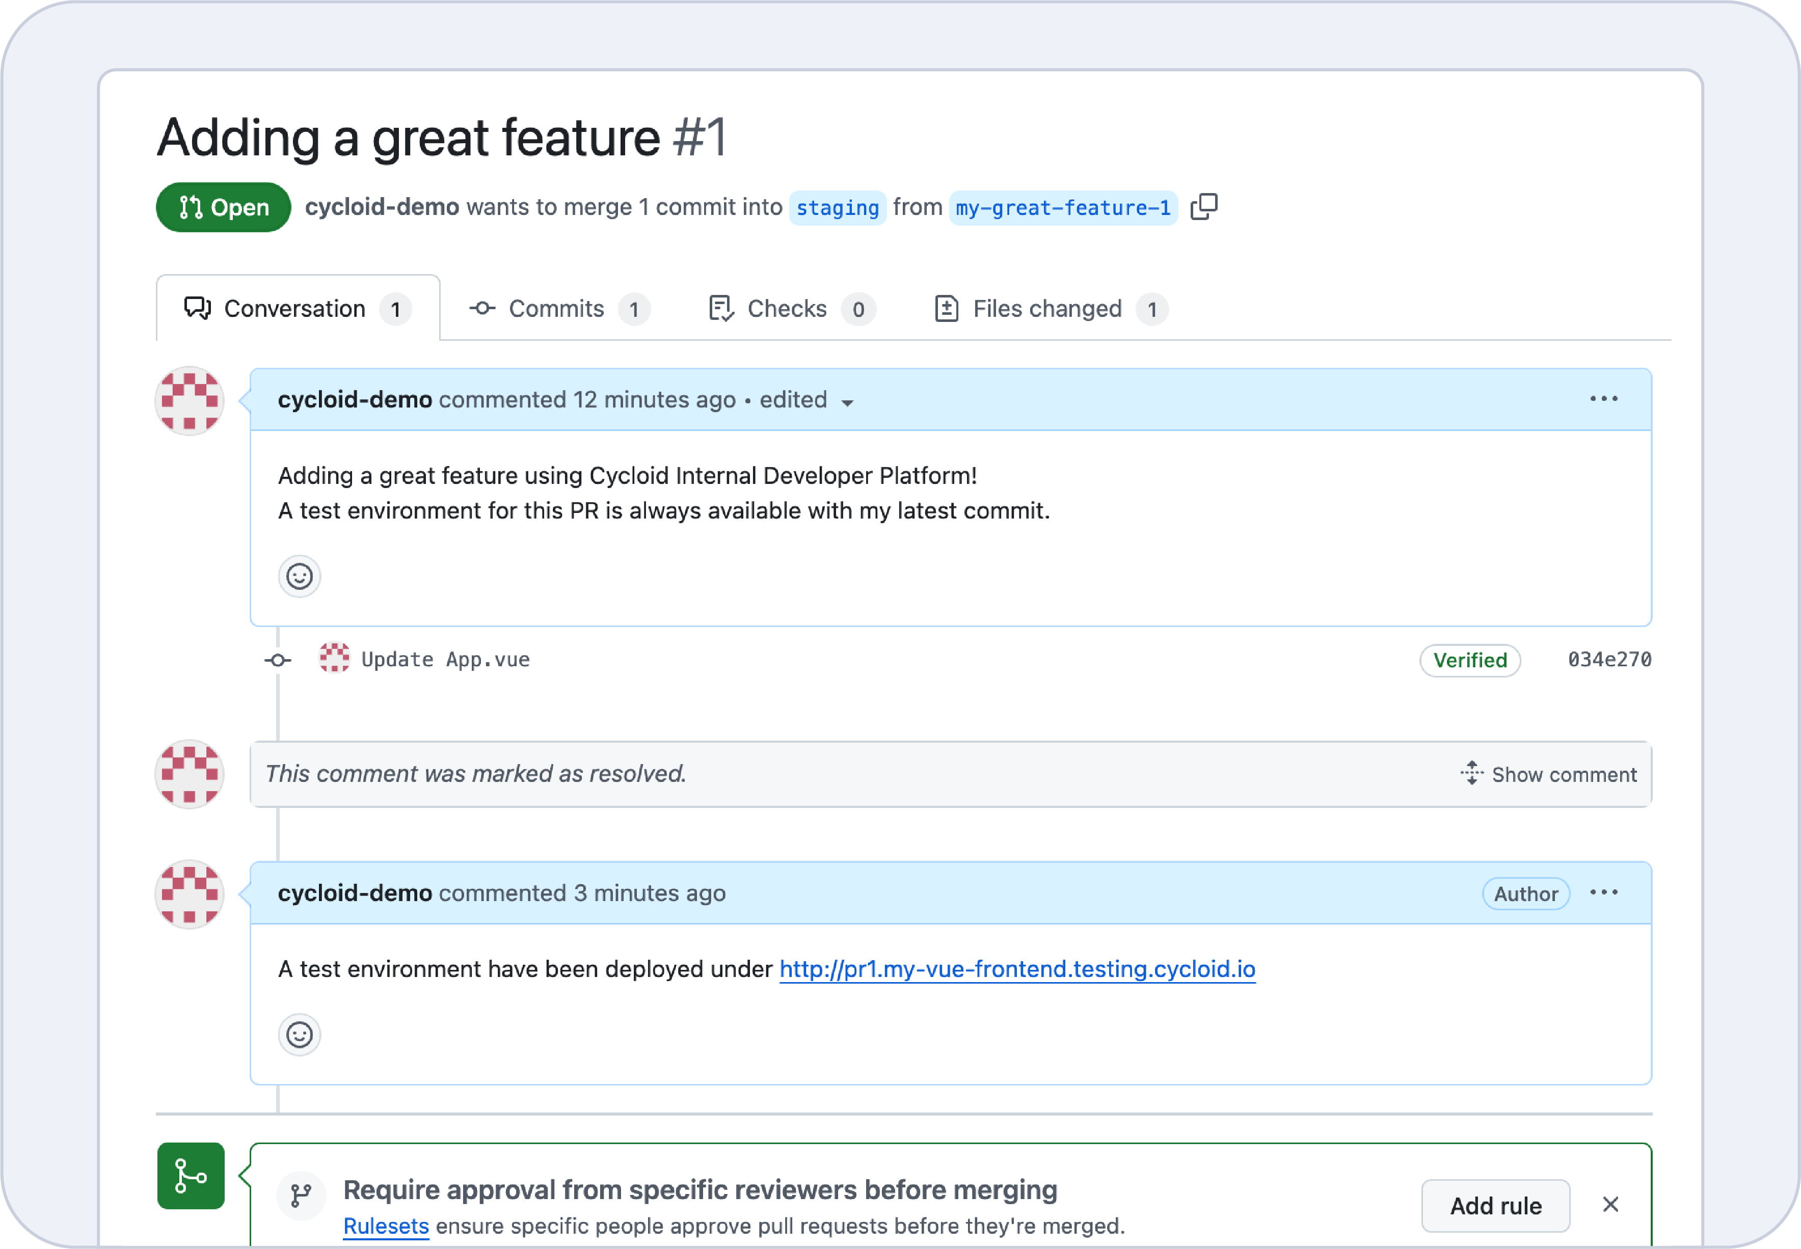Click the Author label badge
Screen dimensions: 1801x1249
[x=1525, y=894]
